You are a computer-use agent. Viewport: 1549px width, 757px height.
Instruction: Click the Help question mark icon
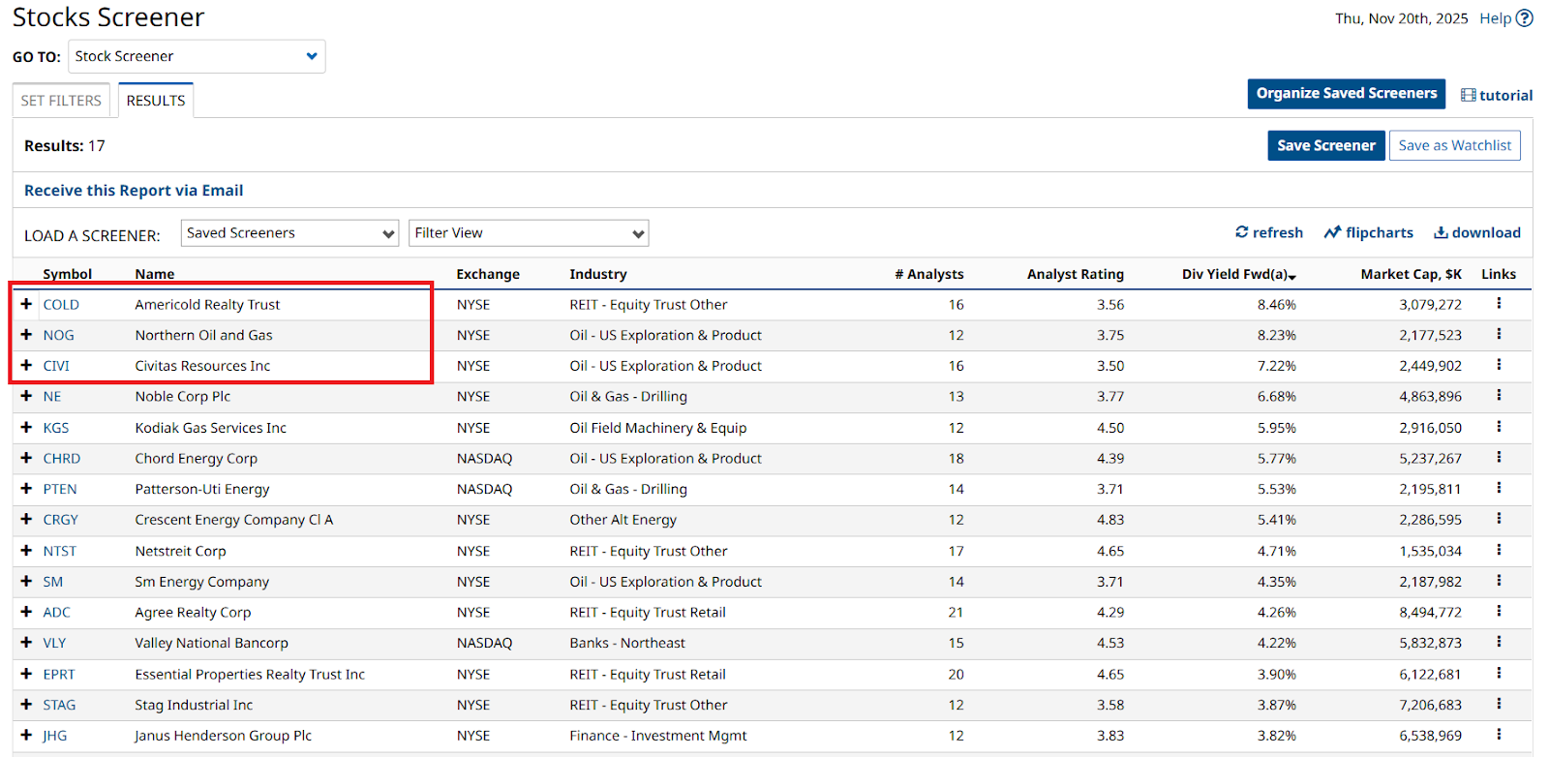click(x=1525, y=18)
